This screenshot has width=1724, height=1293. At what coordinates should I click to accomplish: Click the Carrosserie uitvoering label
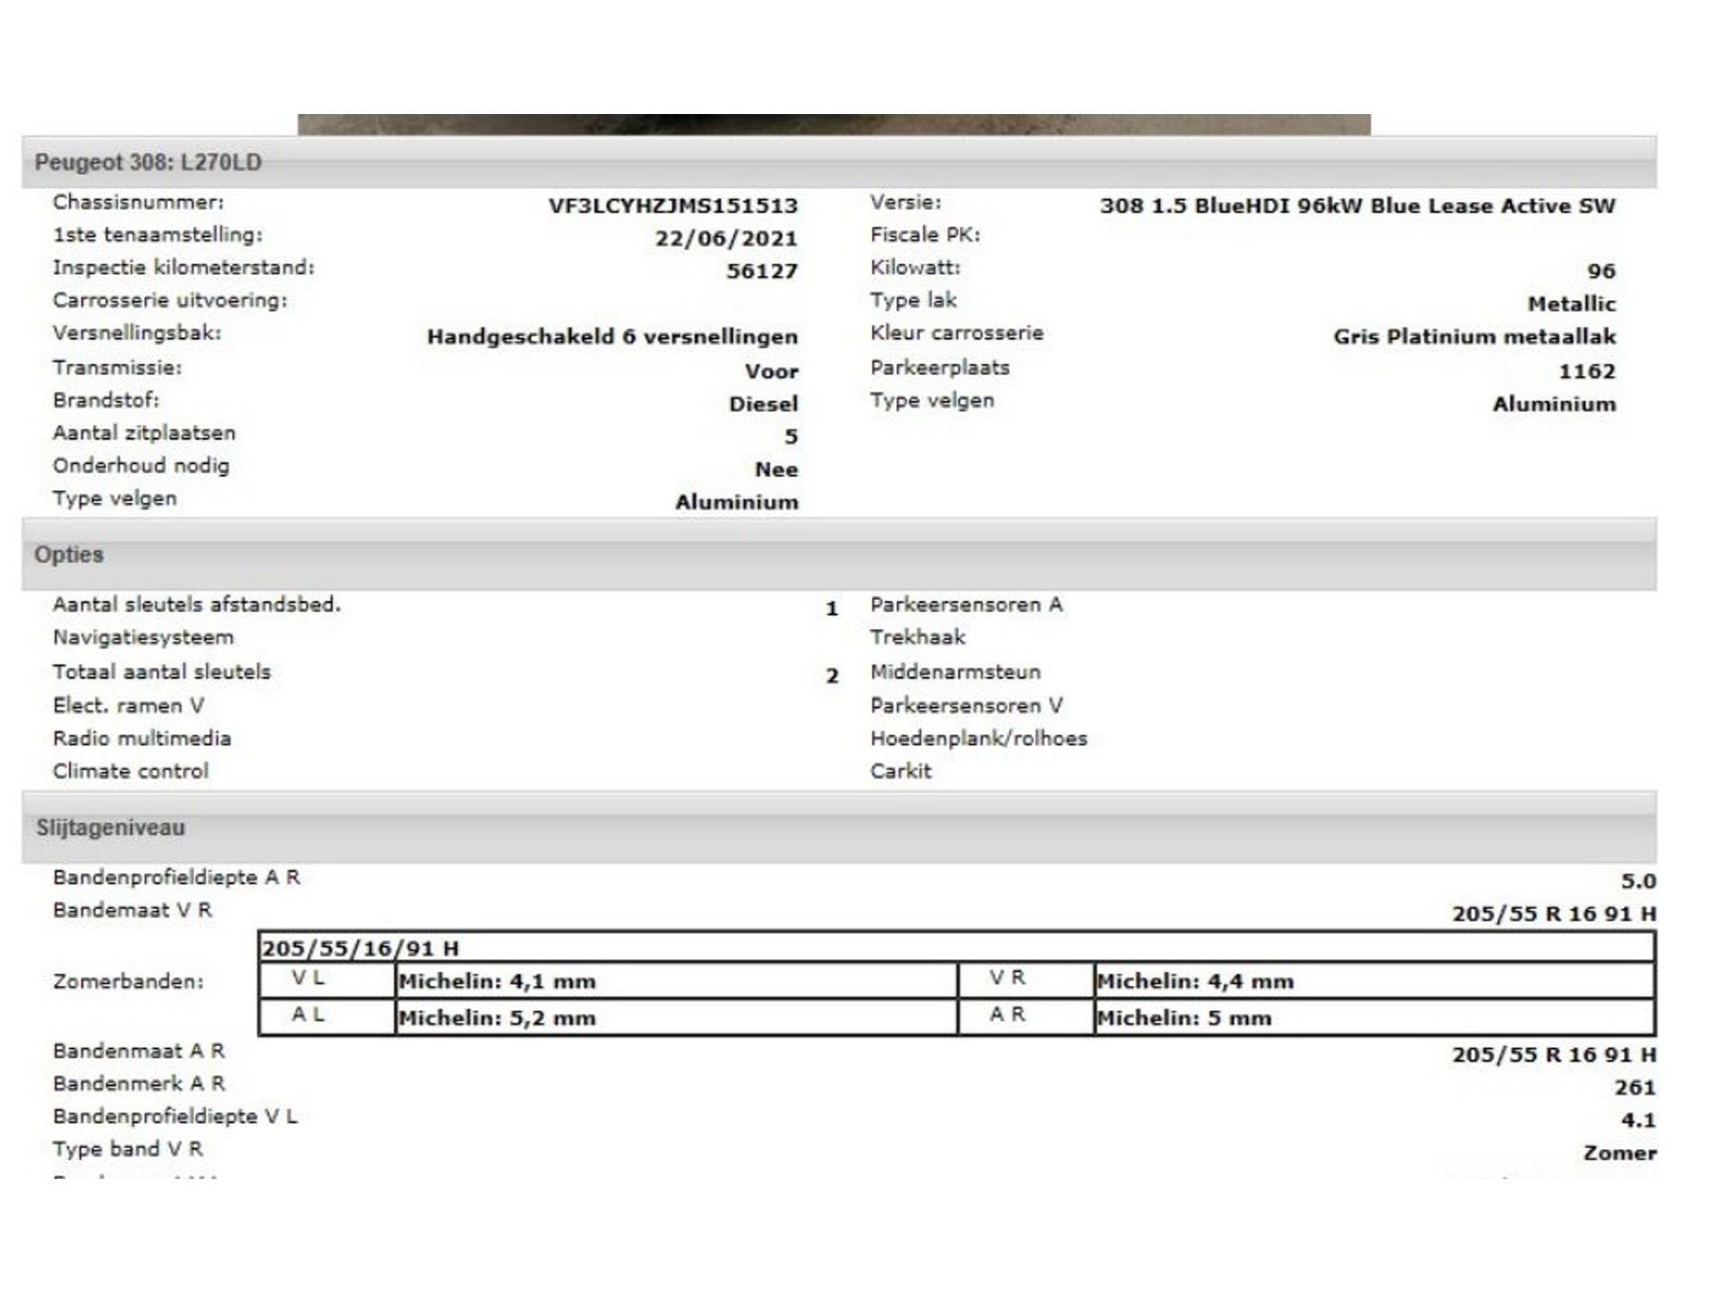[x=170, y=301]
